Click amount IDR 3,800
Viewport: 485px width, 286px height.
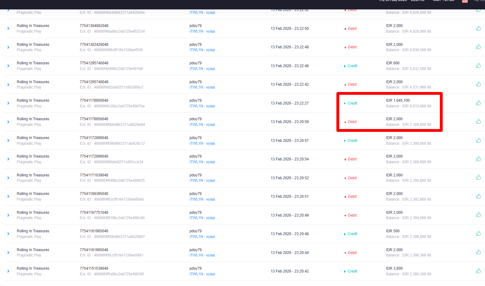[x=394, y=268]
